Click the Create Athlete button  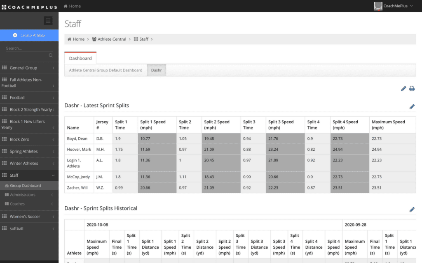29,35
